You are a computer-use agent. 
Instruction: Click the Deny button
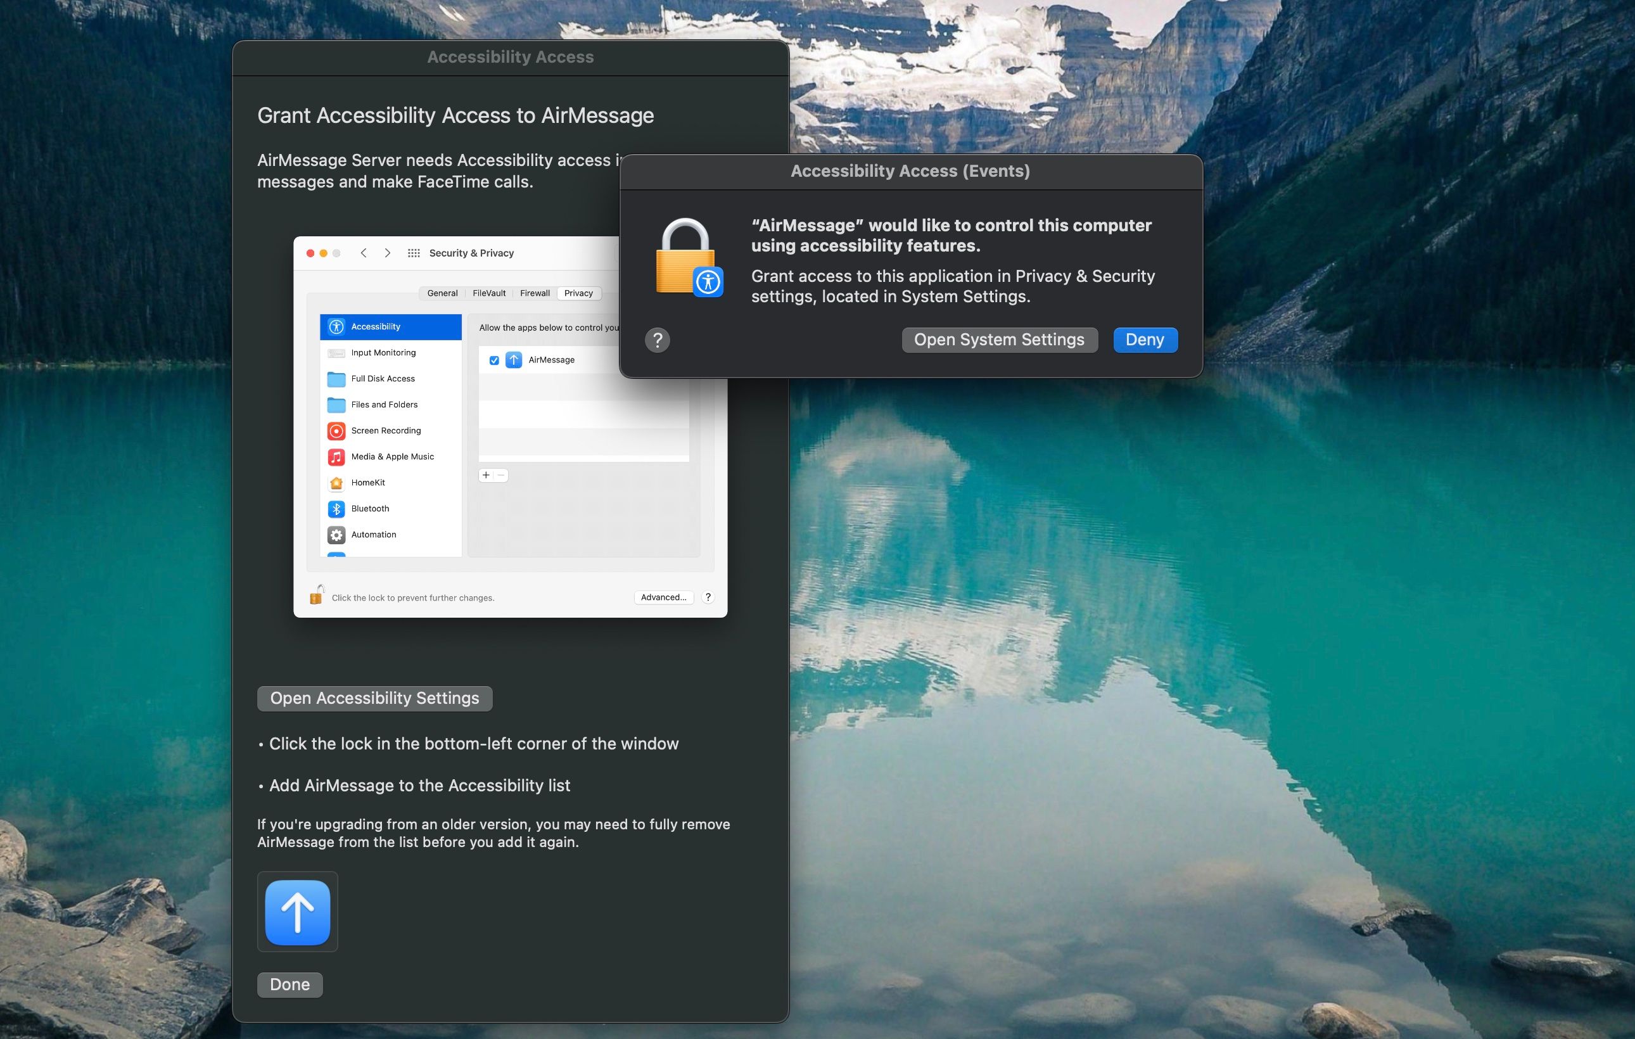point(1145,340)
